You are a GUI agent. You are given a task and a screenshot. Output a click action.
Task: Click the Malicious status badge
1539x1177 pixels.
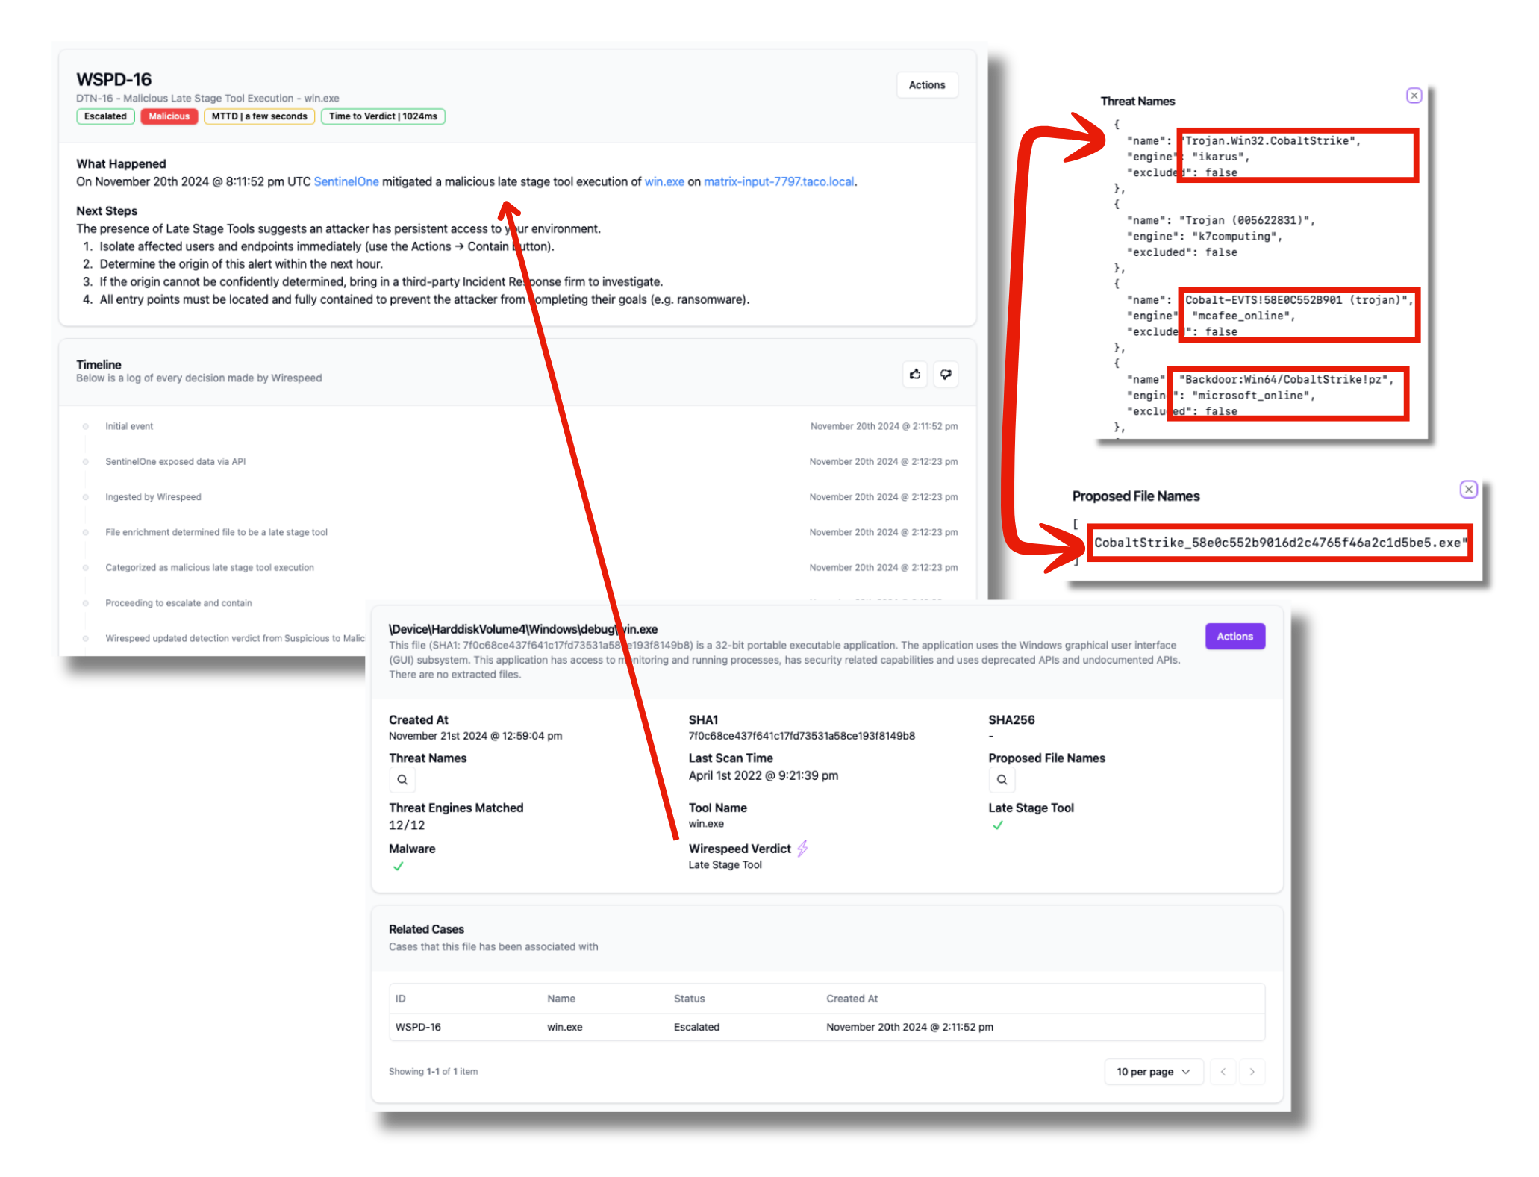[169, 116]
